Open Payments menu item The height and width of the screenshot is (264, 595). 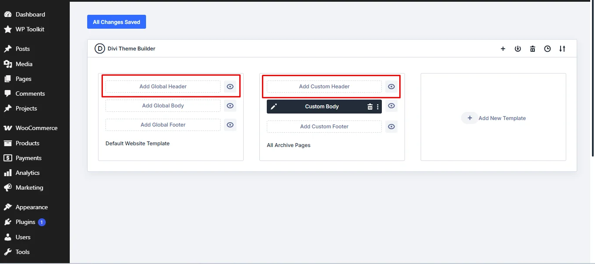coord(35,158)
